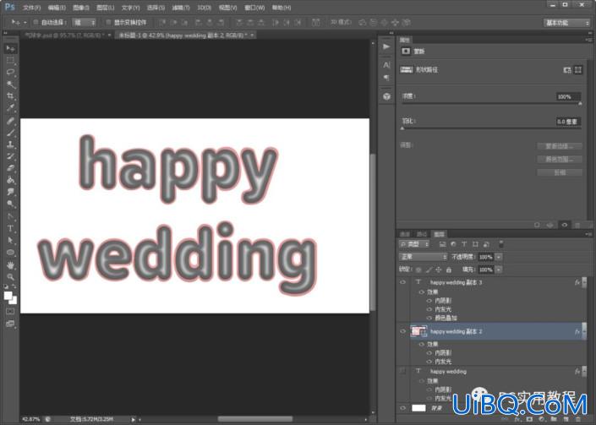This screenshot has height=425, width=596.
Task: Show the hidden happy wedding layer
Action: pos(403,371)
